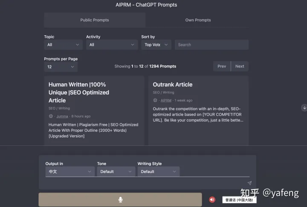This screenshot has height=207, width=307.
Task: Click the microphone voice input icon
Action: point(120,199)
